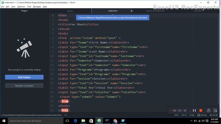Launch Microsoft Edge from the taskbar
This screenshot has height=124, width=221.
pyautogui.click(x=75, y=121)
